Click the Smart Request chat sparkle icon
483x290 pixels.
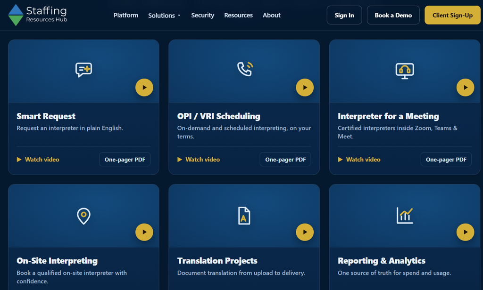click(x=83, y=70)
